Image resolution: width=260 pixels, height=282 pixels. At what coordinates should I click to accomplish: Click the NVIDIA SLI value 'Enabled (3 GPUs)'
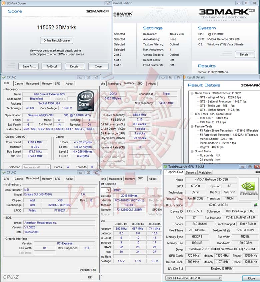(x=222, y=269)
